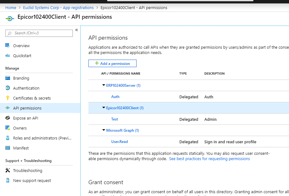The width and height of the screenshot is (289, 196).
Task: Select API permissions menu item
Action: point(40,108)
